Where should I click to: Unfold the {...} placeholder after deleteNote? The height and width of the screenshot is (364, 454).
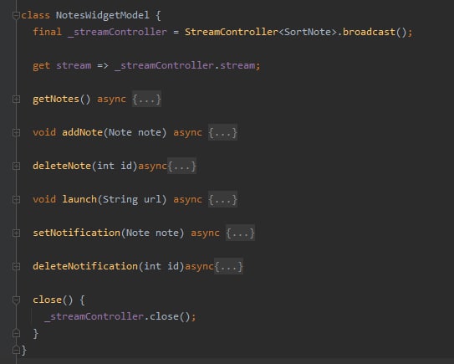click(181, 166)
